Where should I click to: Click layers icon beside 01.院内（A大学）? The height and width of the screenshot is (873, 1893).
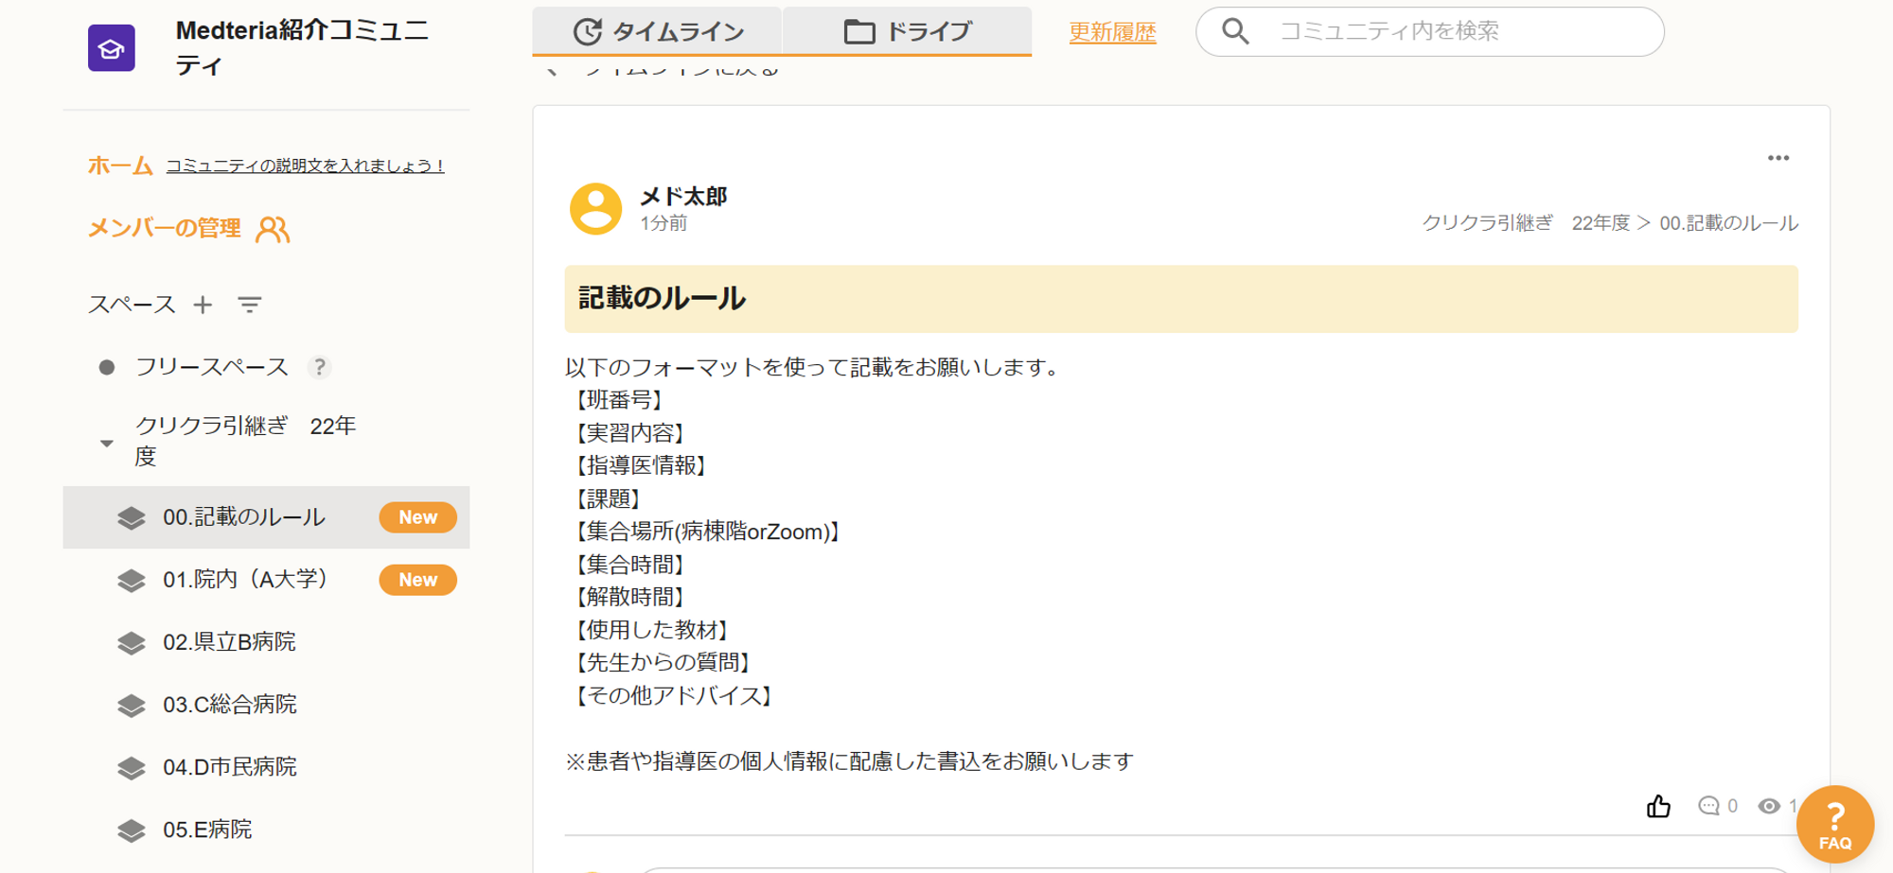(x=132, y=580)
